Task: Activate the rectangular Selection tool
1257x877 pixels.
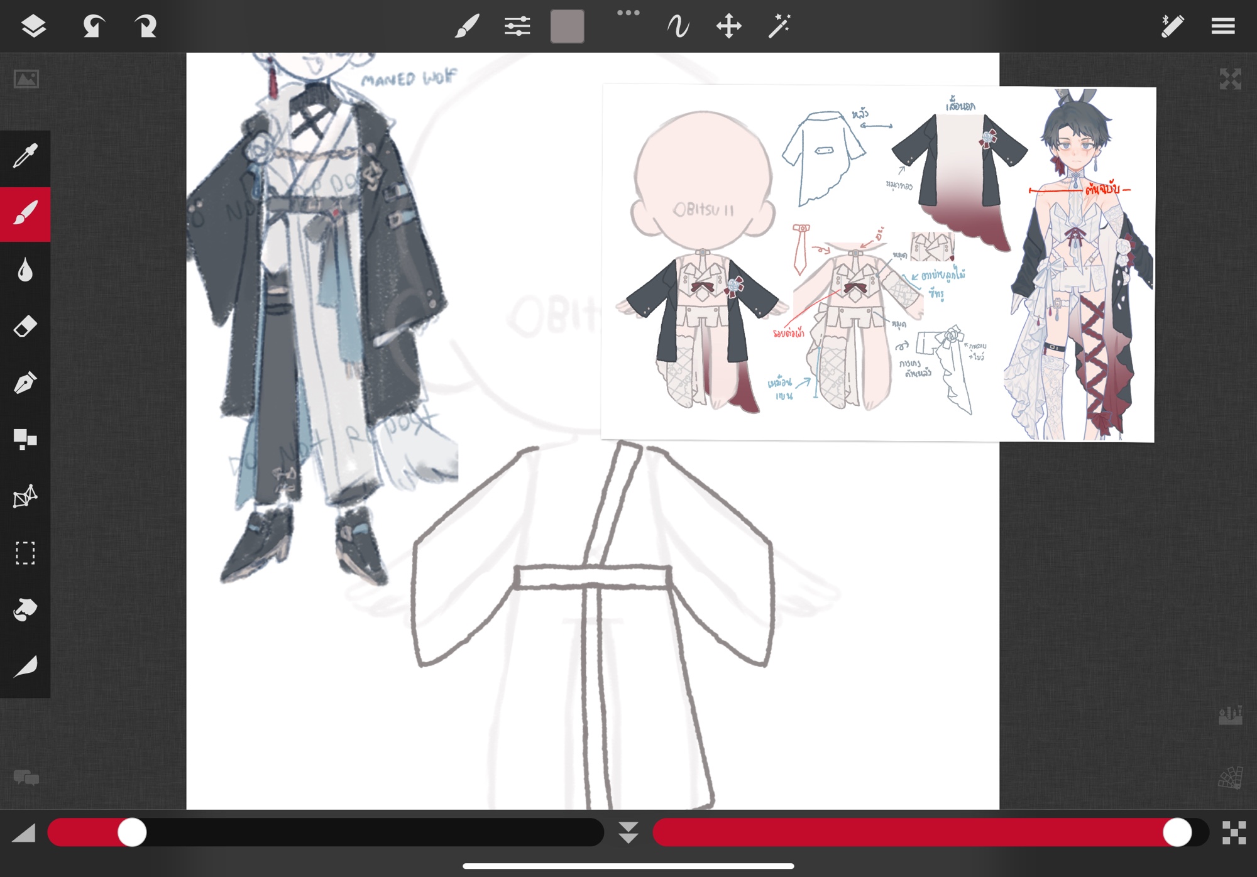Action: coord(25,553)
